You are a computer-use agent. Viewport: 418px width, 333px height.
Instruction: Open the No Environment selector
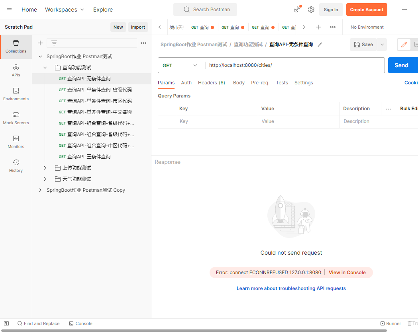coord(367,27)
